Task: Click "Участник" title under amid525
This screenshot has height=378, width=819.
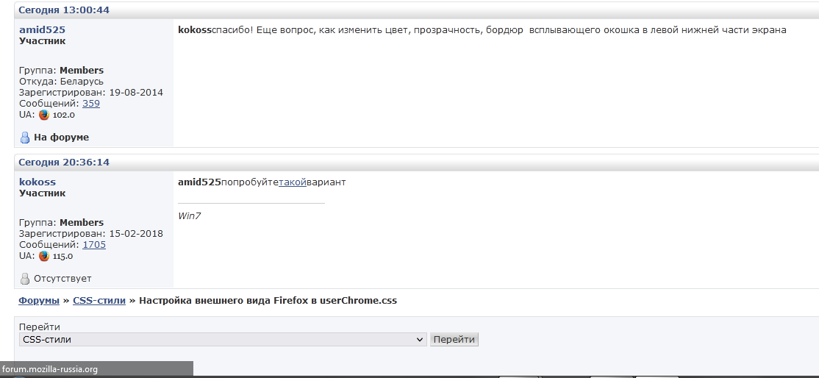Action: click(43, 40)
